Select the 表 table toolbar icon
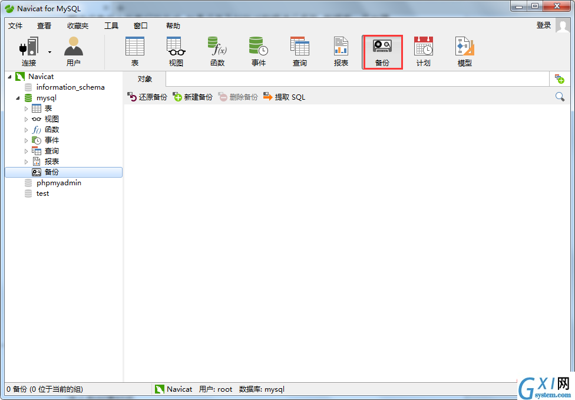The height and width of the screenshot is (400, 575). 135,51
